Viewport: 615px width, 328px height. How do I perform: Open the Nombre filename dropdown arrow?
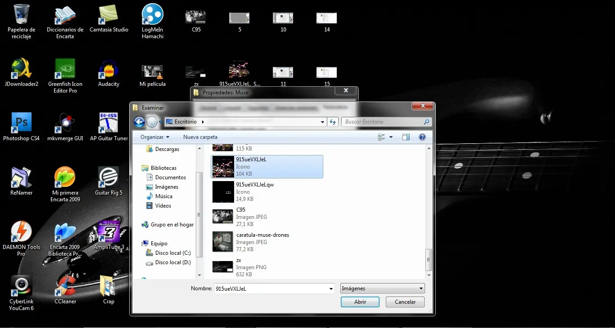[331, 288]
